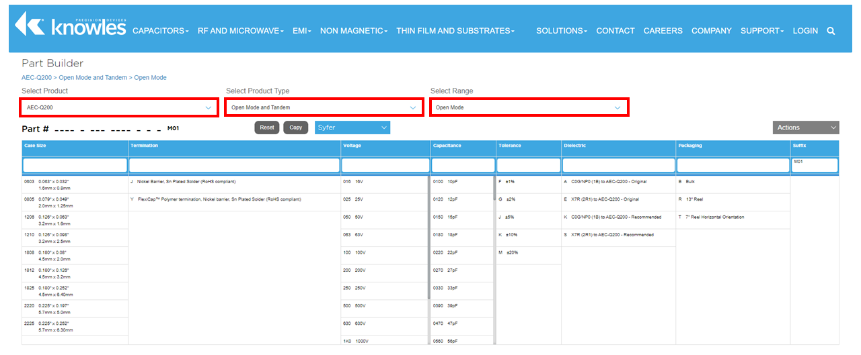Select case size 0603
Image resolution: width=861 pixels, height=355 pixels.
pyautogui.click(x=75, y=185)
